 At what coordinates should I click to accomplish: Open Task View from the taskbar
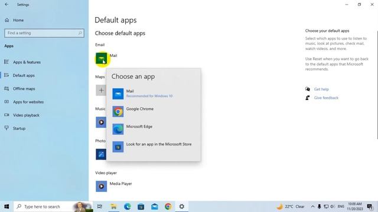(100, 207)
